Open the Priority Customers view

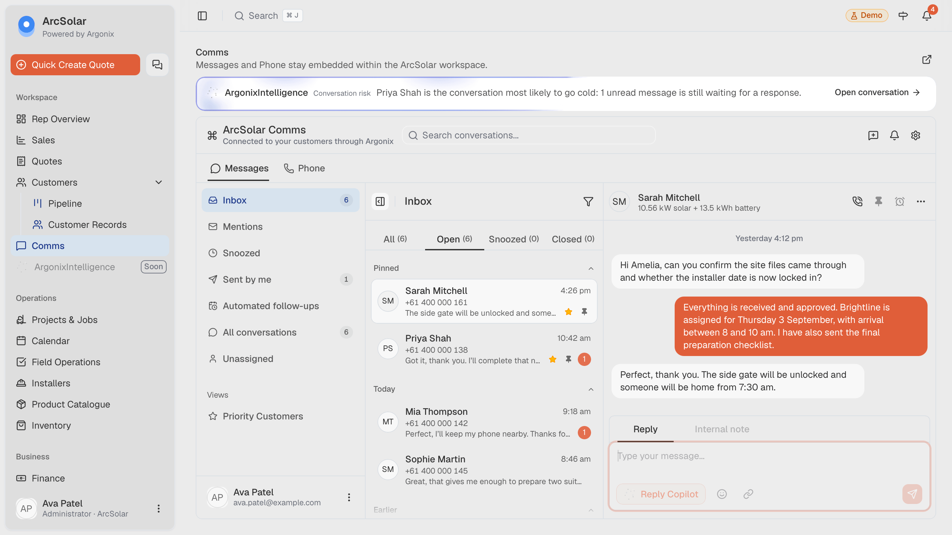pos(280,416)
